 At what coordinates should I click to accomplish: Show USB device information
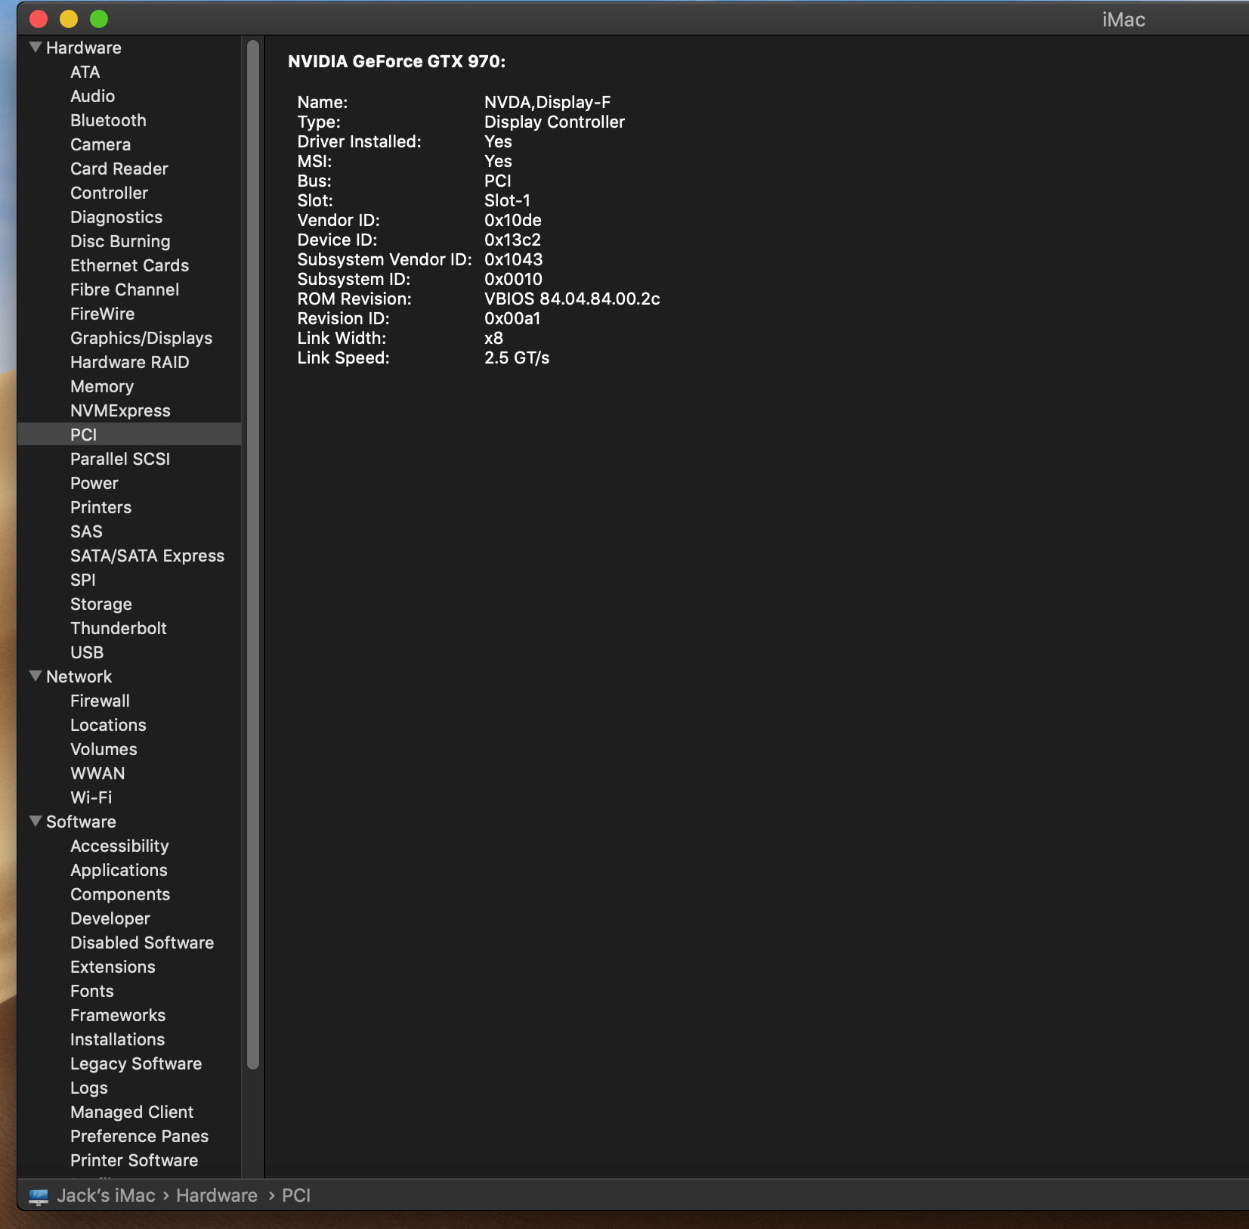(87, 652)
